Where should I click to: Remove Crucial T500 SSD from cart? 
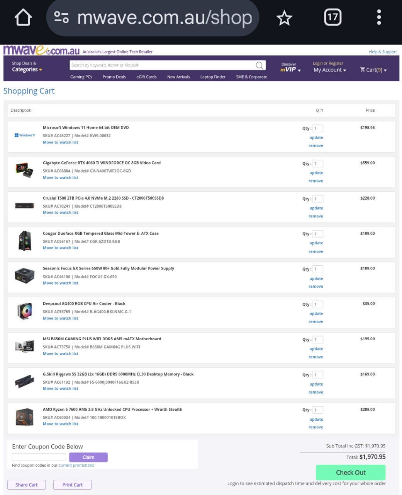(316, 216)
